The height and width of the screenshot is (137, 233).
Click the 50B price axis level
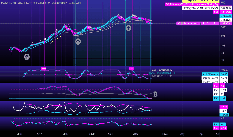pos(223,36)
